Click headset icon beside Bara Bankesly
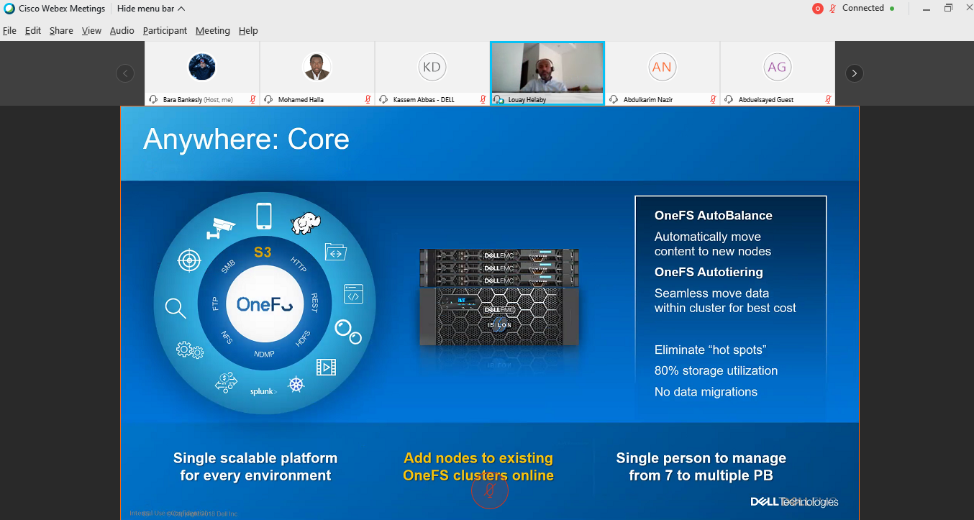Screen dimensions: 974x520 [153, 99]
